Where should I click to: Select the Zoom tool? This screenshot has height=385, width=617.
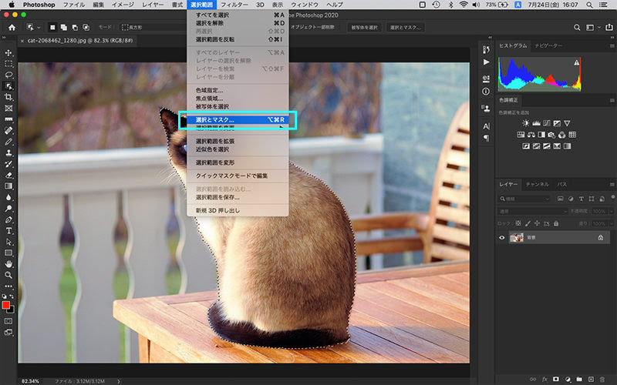pos(8,275)
